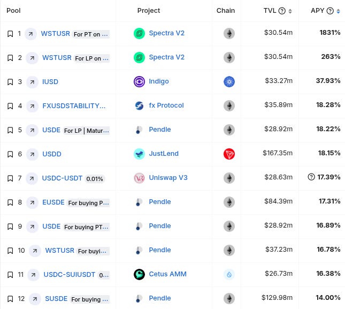This screenshot has height=309, width=345.
Task: Open external link arrow for row 1 WSTUSR
Action: coord(30,34)
